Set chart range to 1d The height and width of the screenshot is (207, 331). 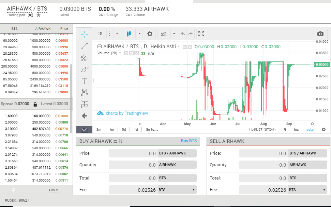tap(136, 129)
